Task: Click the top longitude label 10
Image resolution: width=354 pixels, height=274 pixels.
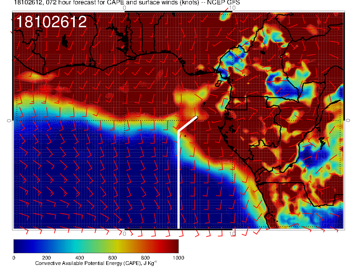Action: point(232,8)
